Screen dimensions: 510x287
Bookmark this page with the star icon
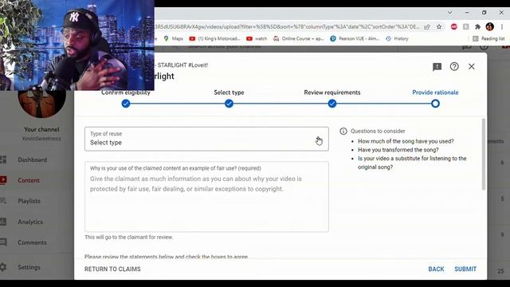[x=439, y=26]
